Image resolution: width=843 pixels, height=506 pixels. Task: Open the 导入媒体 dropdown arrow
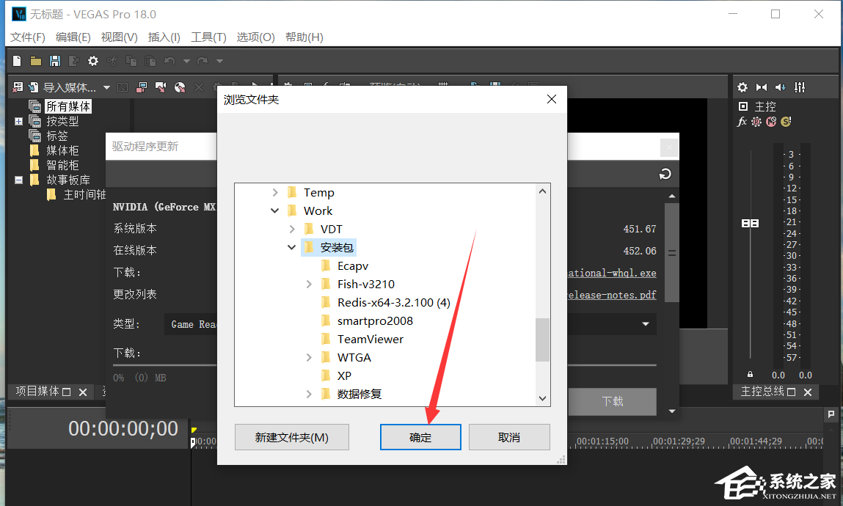(x=106, y=87)
